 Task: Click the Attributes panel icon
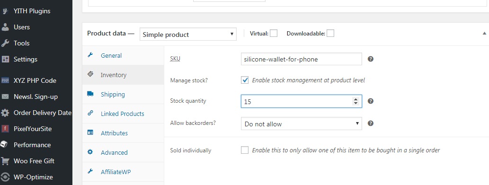[x=90, y=132]
